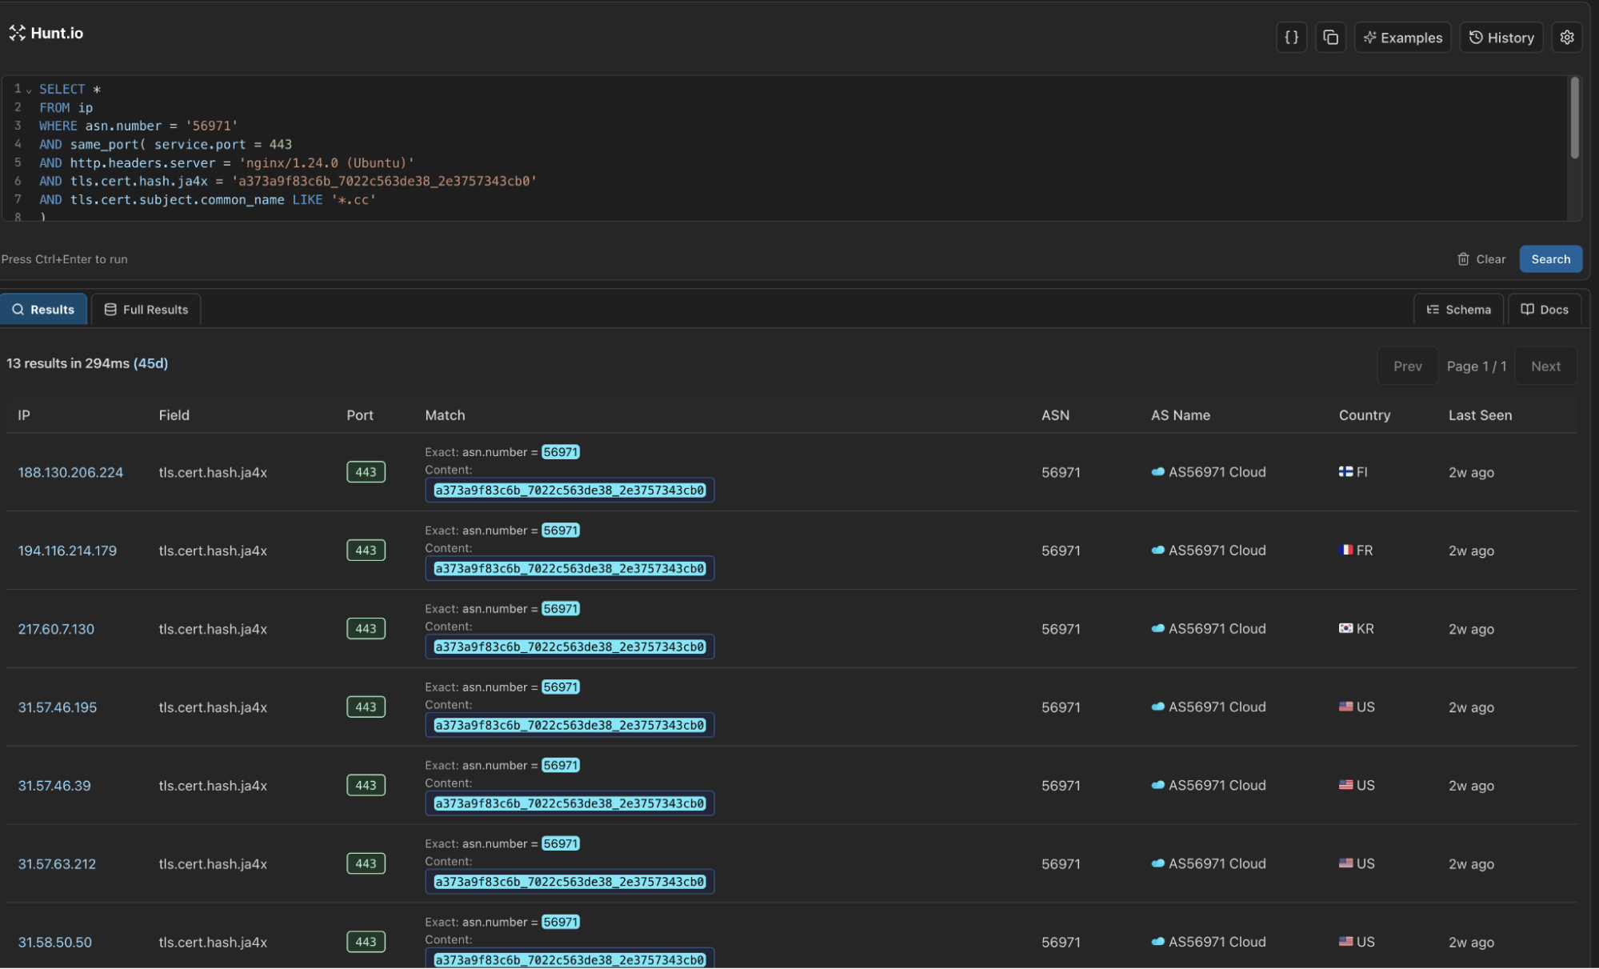Click the Schema panel icon
Viewport: 1599px width, 969px height.
1433,309
